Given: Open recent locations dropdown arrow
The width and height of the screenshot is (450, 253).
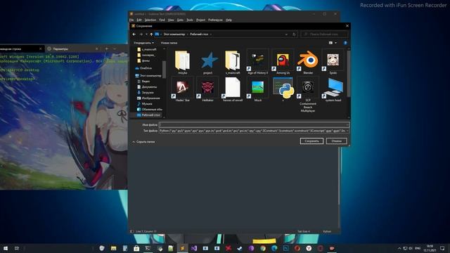Looking at the screenshot, I should click(x=146, y=34).
